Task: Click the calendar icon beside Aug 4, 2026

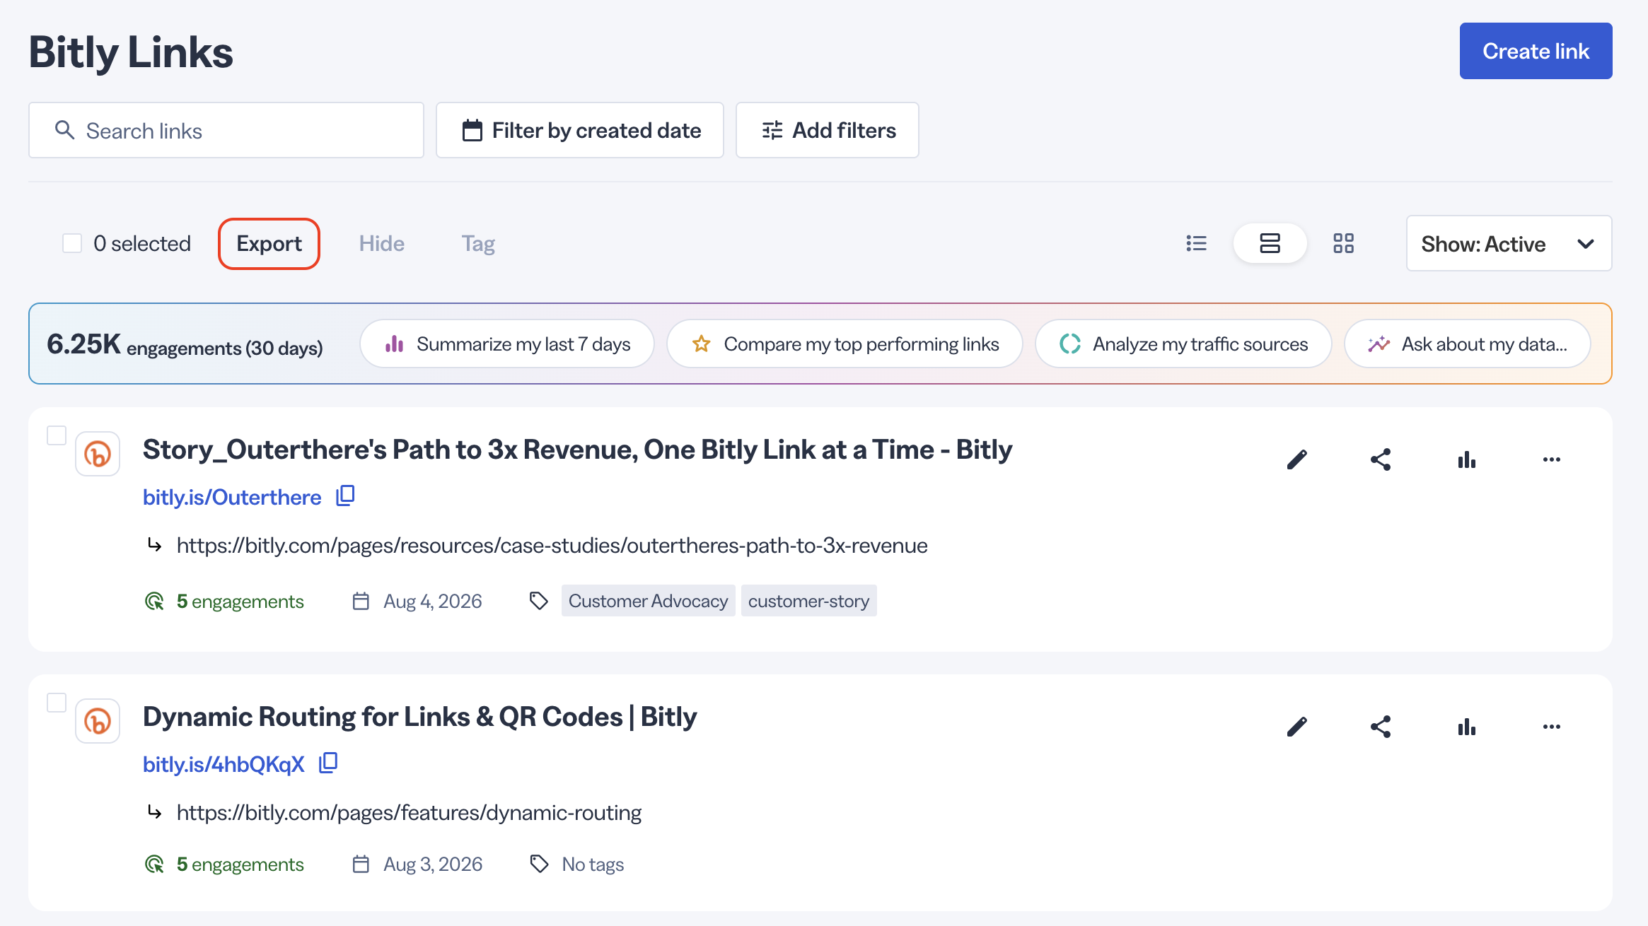Action: click(x=361, y=601)
